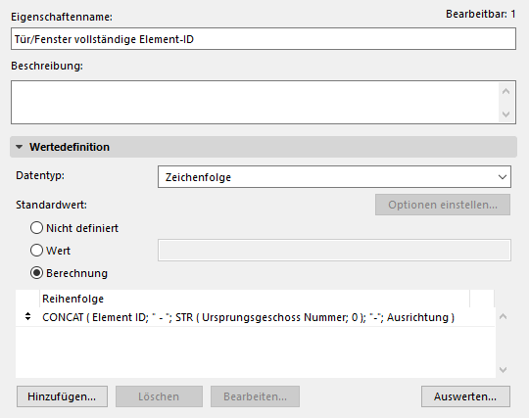Click into the Beschreibung text area

(x=255, y=102)
